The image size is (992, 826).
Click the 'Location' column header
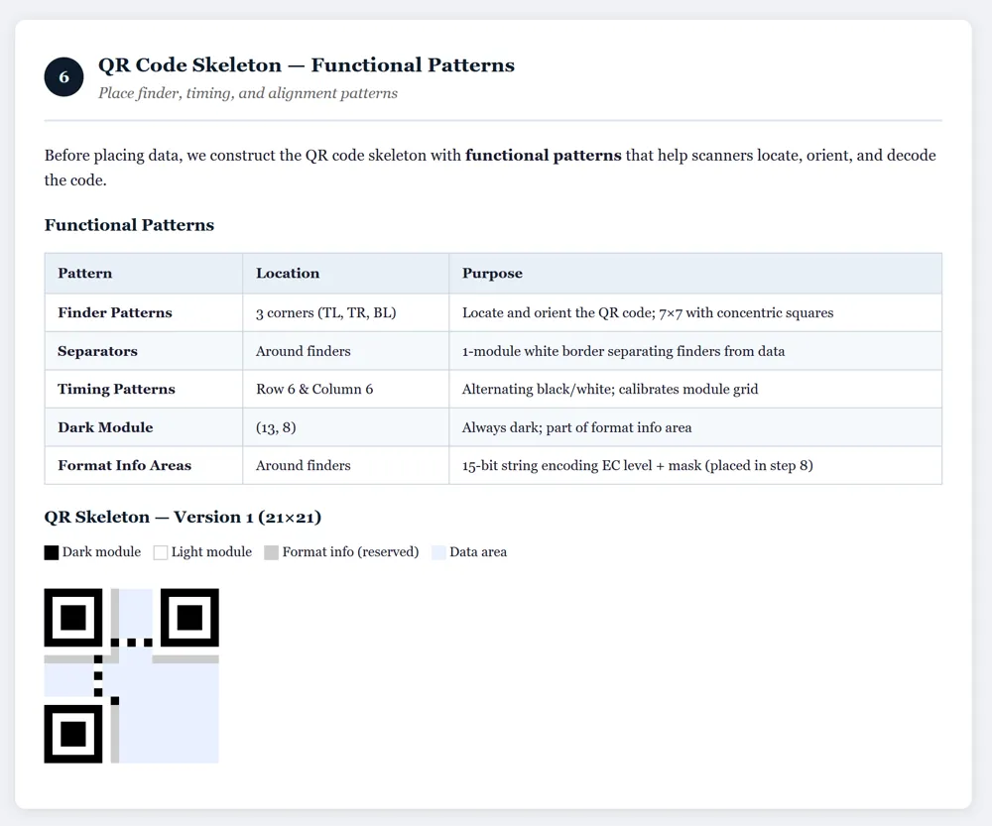tap(346, 274)
